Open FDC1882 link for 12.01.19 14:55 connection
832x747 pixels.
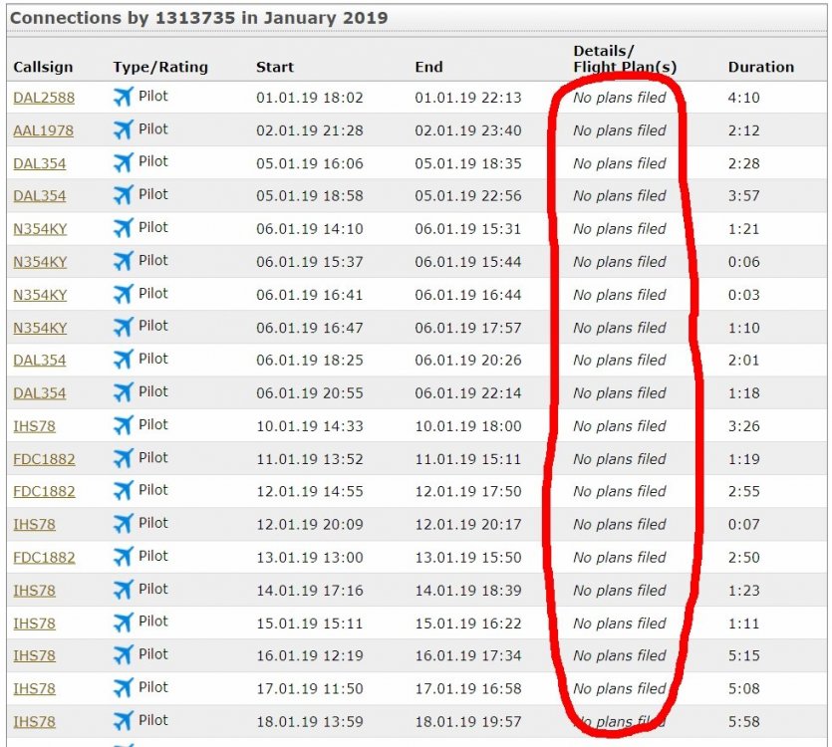click(x=44, y=492)
